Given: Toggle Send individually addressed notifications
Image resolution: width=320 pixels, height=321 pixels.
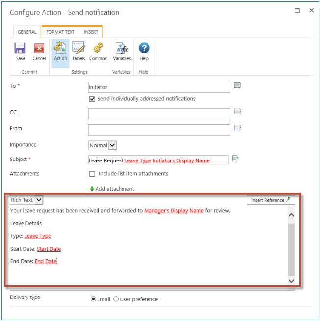Looking at the screenshot, I should coord(92,99).
